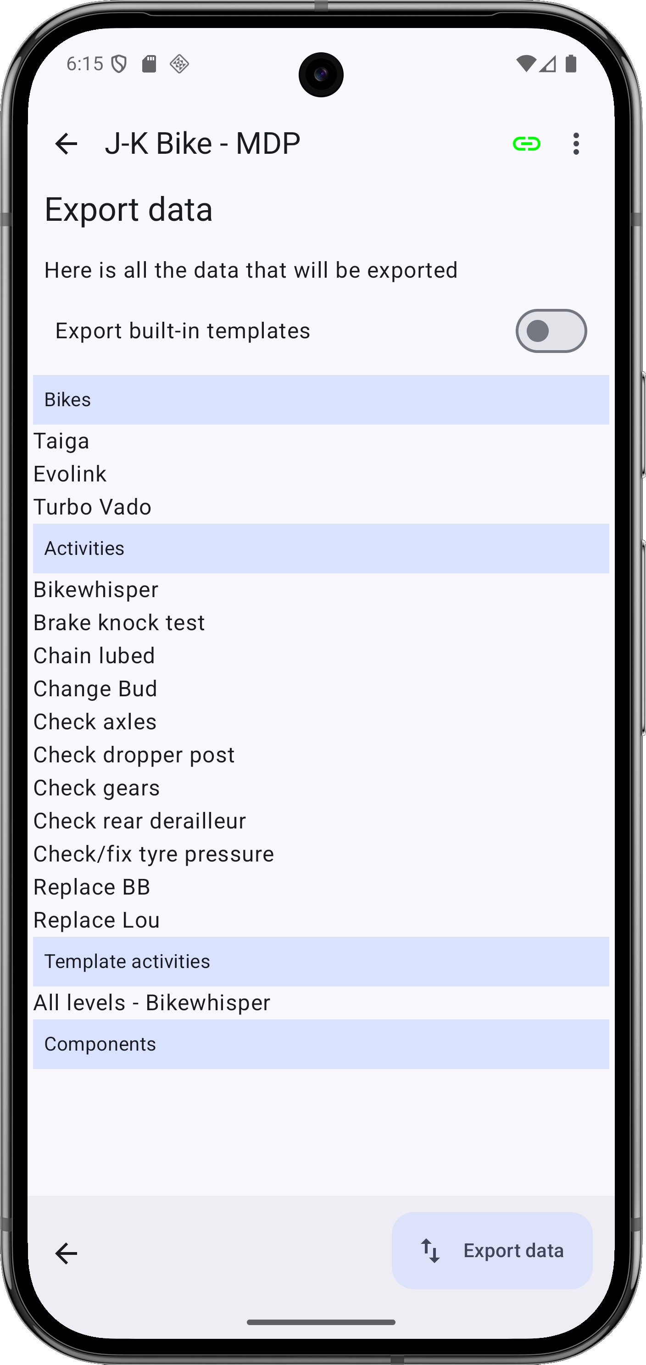The width and height of the screenshot is (646, 1365).
Task: Tap the Activities section header
Action: pos(321,548)
